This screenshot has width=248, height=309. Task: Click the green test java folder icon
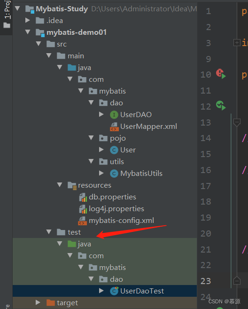[x=72, y=244]
